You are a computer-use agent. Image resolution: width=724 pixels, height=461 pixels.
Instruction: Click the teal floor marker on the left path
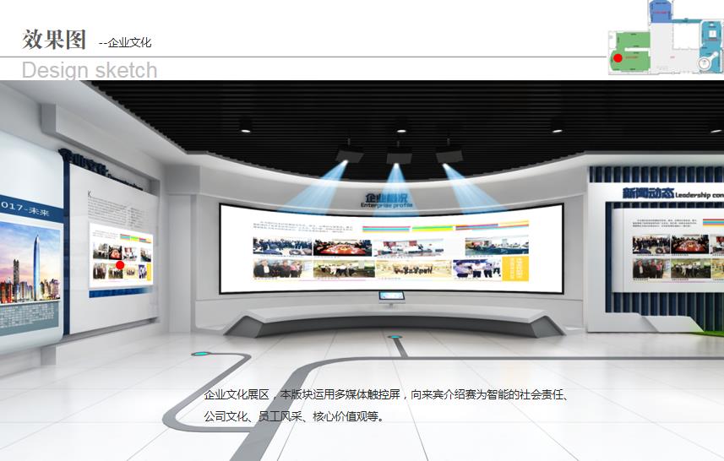pos(201,354)
